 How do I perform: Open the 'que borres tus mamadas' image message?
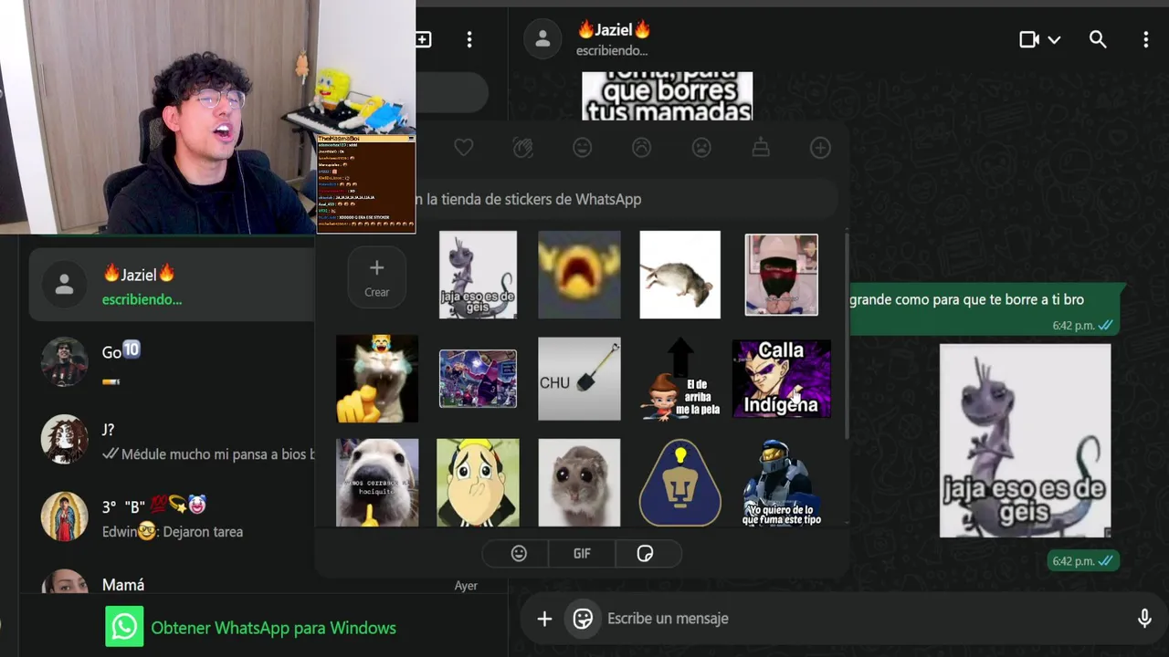[x=668, y=96]
